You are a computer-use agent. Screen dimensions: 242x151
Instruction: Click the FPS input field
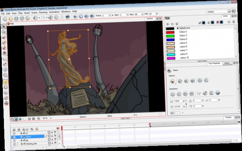click(x=152, y=14)
